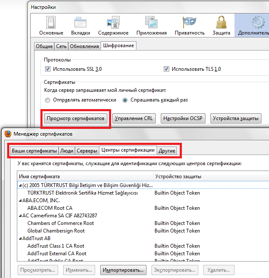The width and height of the screenshot is (269, 278).
Task: Collapse the AddTrust AB group
Action: point(20,238)
